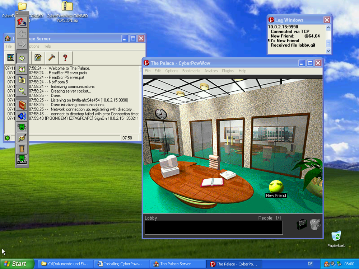This screenshot has width=359, height=269.
Task: Click the Palace connect icon in floating toolbar
Action: coord(22,22)
